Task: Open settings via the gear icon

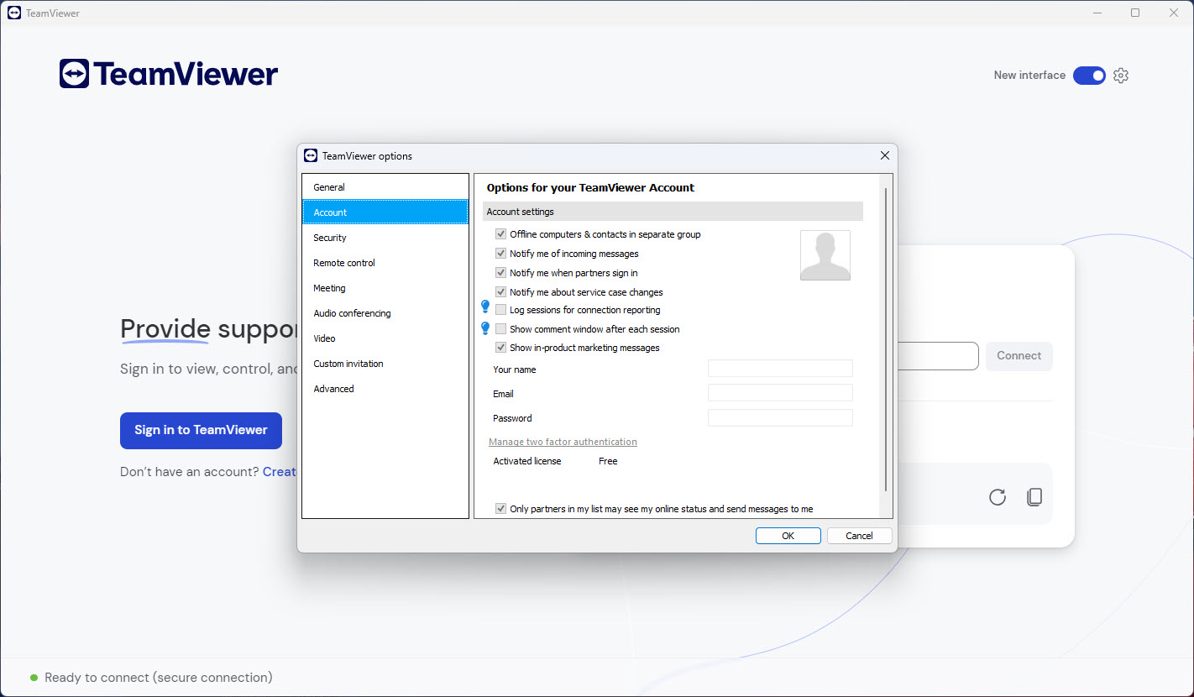Action: [1121, 76]
